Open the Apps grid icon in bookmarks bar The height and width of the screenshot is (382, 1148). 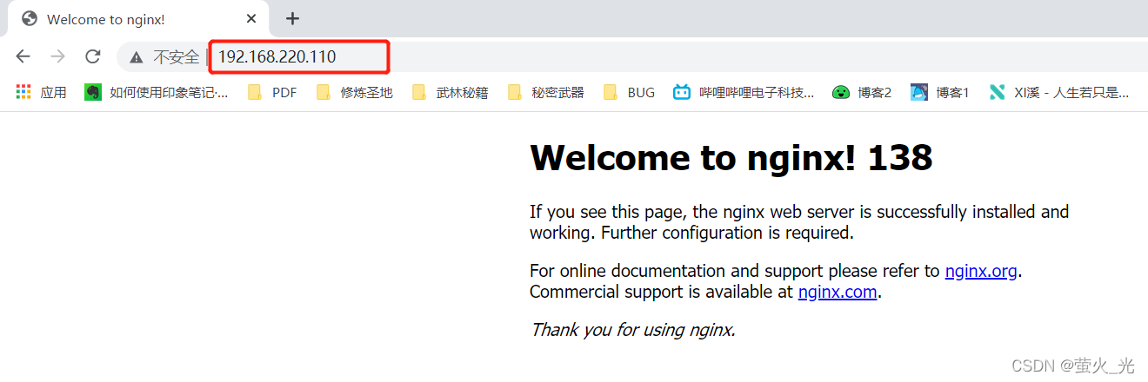(x=23, y=92)
